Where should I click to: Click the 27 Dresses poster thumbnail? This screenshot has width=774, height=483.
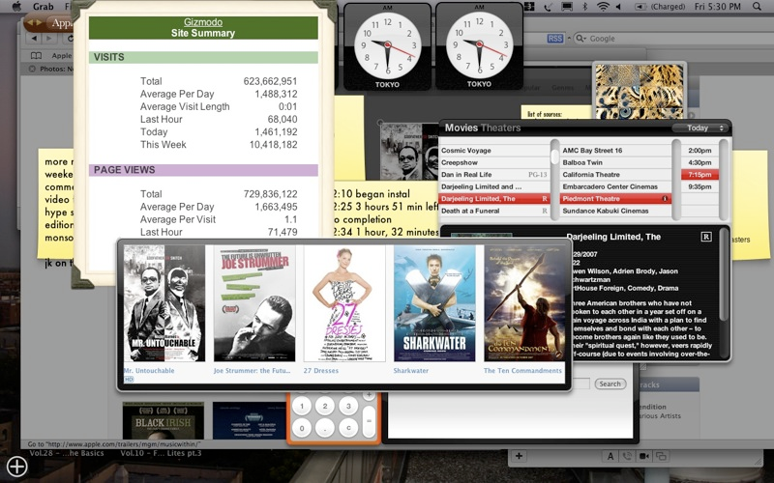(x=344, y=303)
